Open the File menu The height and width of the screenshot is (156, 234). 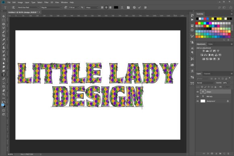(x=9, y=2)
